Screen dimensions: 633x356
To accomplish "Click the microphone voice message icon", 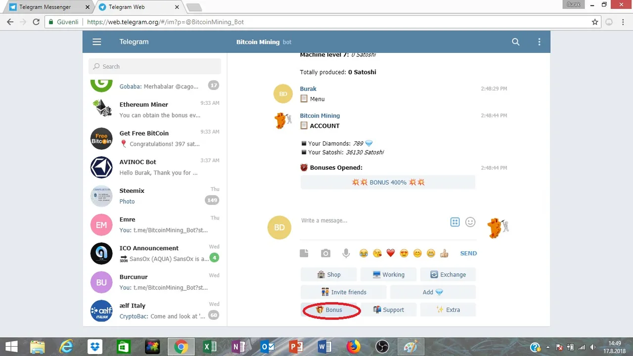I will pyautogui.click(x=346, y=253).
